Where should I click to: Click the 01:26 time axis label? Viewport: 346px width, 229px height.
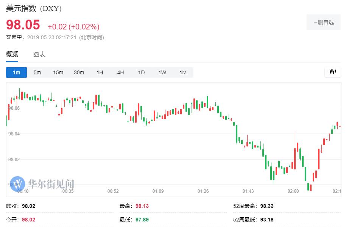click(203, 191)
